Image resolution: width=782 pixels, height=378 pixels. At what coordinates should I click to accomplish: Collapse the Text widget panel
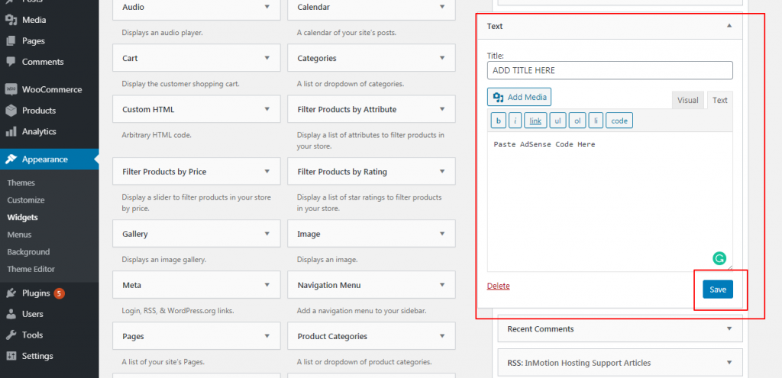point(729,26)
